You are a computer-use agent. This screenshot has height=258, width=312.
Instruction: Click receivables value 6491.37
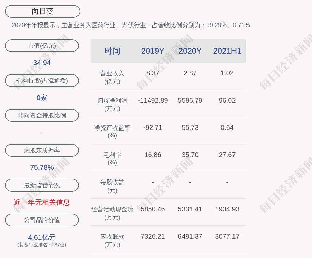pos(190,236)
